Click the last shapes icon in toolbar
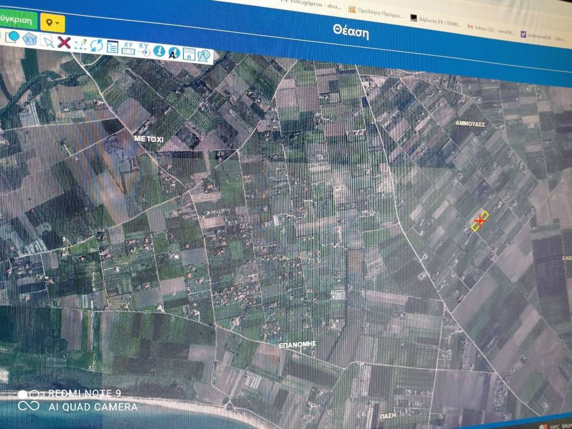Viewport: 572px width, 429px height. 204,55
